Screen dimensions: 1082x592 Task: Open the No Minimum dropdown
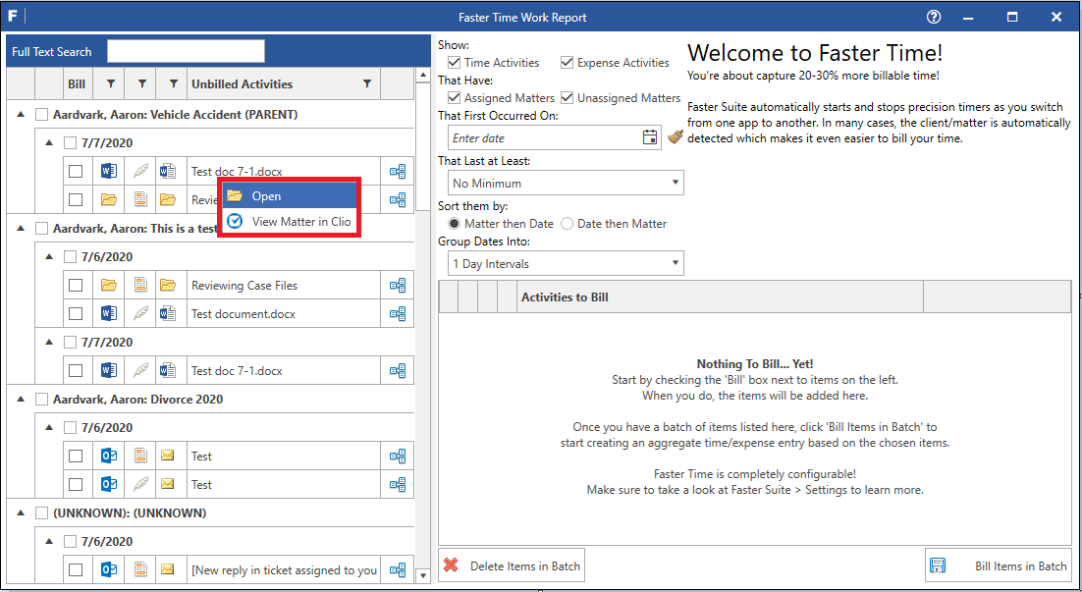566,183
